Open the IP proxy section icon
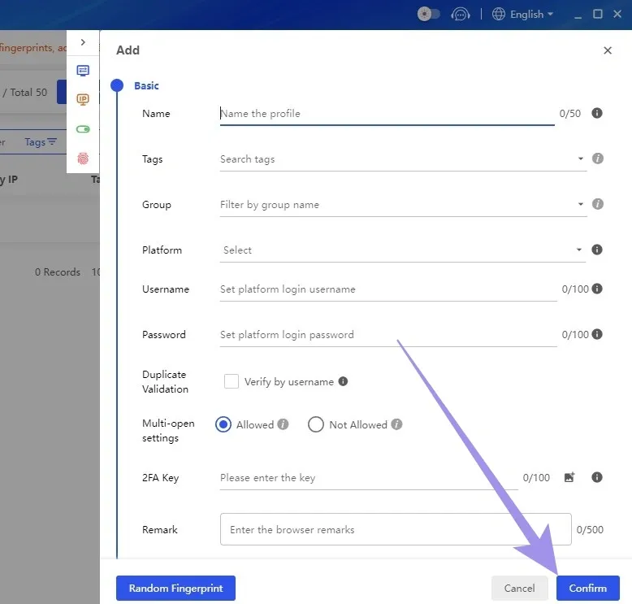632x604 pixels. click(83, 99)
